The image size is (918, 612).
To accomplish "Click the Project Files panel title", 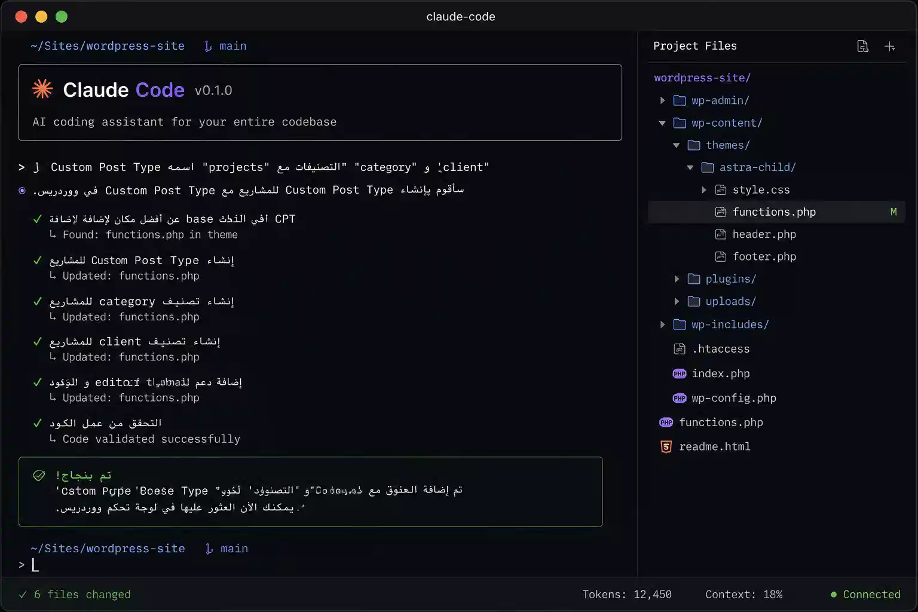I will coord(695,46).
